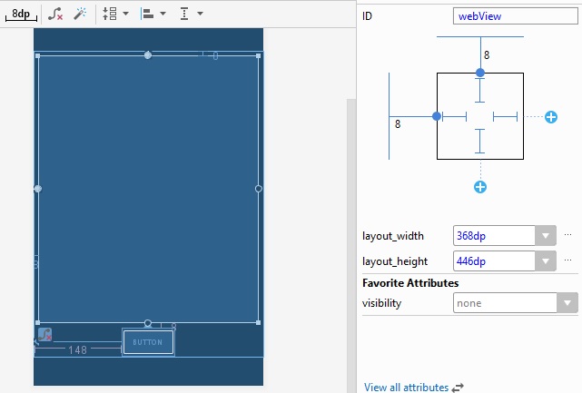Click the infer constraints magic wand
Image resolution: width=582 pixels, height=393 pixels.
[x=80, y=15]
